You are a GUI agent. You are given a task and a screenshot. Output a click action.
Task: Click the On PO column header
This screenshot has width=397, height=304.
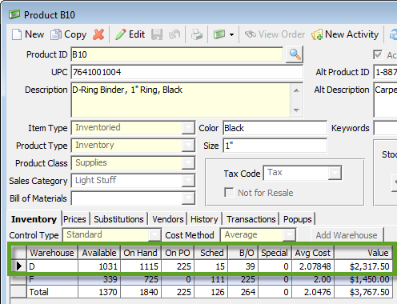click(x=178, y=253)
